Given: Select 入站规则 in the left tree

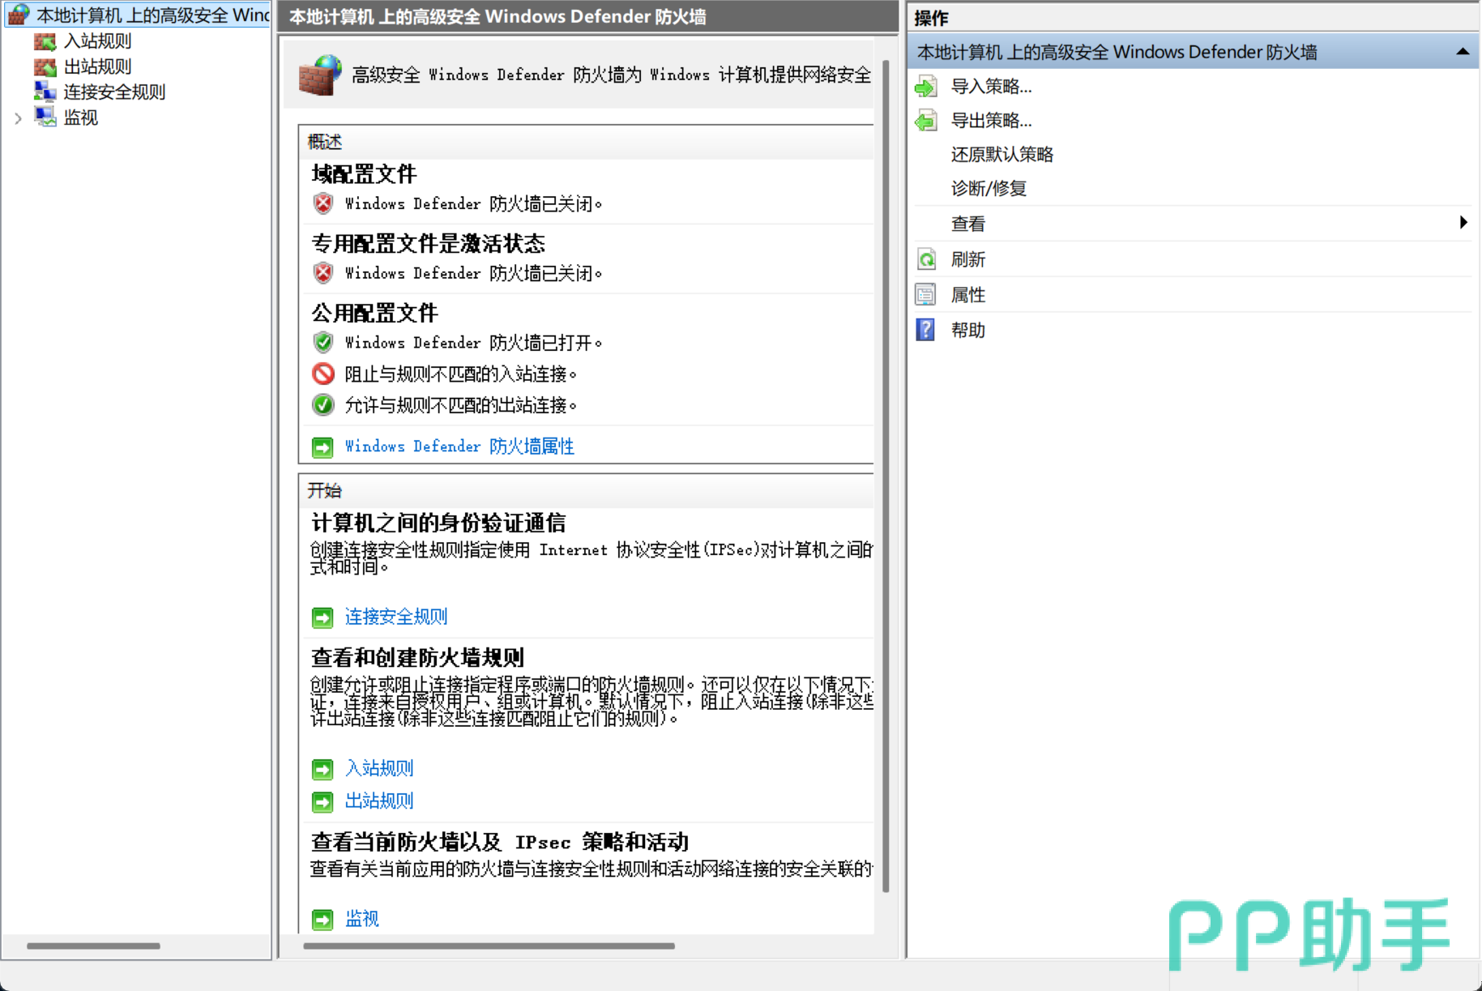Looking at the screenshot, I should (x=97, y=41).
